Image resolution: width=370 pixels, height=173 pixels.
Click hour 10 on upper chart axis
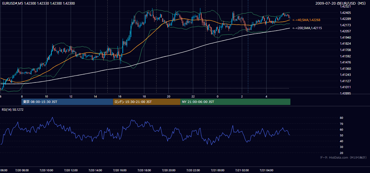click(46, 96)
